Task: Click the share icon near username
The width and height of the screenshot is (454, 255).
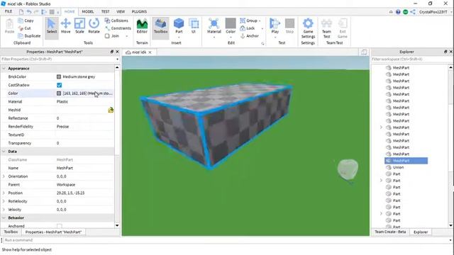Action: tap(413, 12)
